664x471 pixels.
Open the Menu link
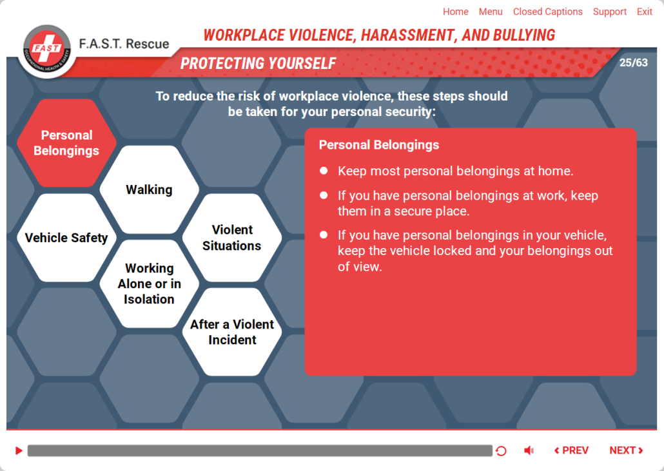[x=491, y=12]
